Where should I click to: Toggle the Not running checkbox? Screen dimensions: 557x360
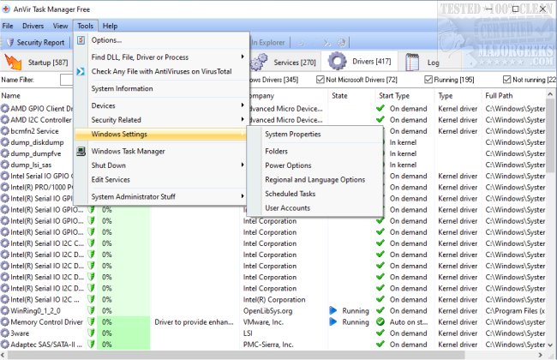tap(507, 80)
